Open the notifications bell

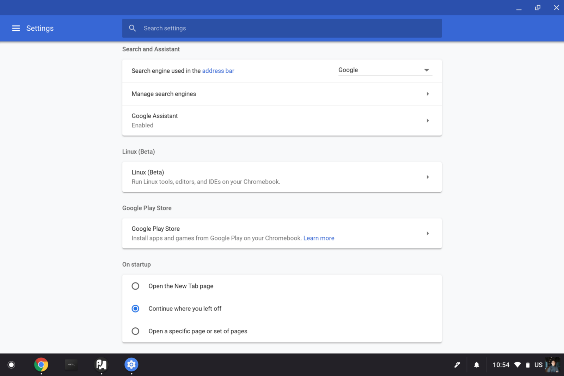[x=477, y=365]
